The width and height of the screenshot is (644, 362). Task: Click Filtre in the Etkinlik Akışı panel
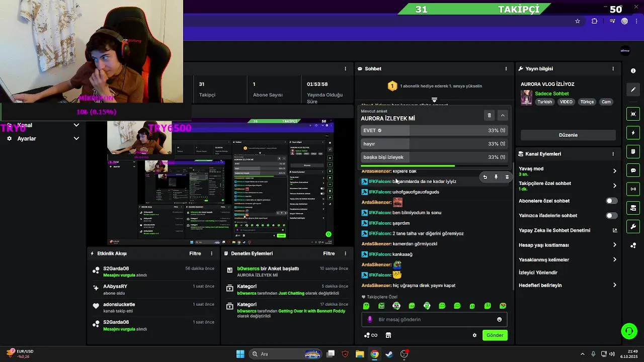(195, 253)
